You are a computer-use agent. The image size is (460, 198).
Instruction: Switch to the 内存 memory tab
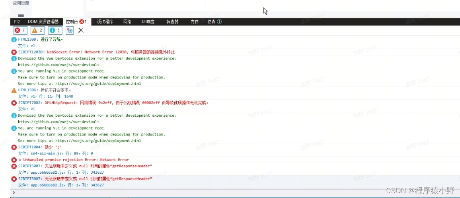click(x=194, y=22)
